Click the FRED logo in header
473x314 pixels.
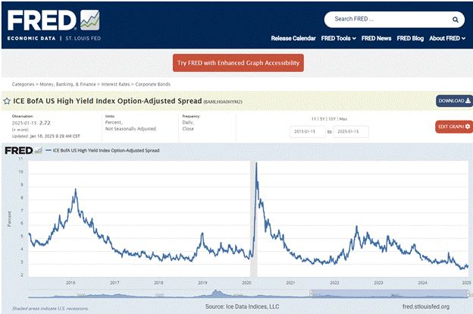coord(54,25)
